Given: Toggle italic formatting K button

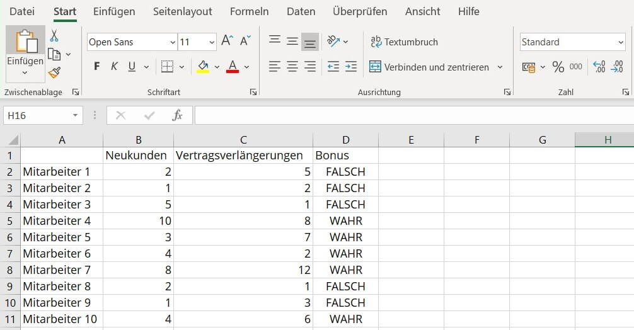Looking at the screenshot, I should click(x=114, y=67).
